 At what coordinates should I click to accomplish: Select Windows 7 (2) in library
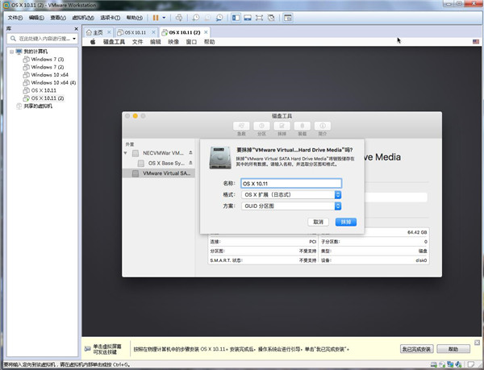click(44, 67)
